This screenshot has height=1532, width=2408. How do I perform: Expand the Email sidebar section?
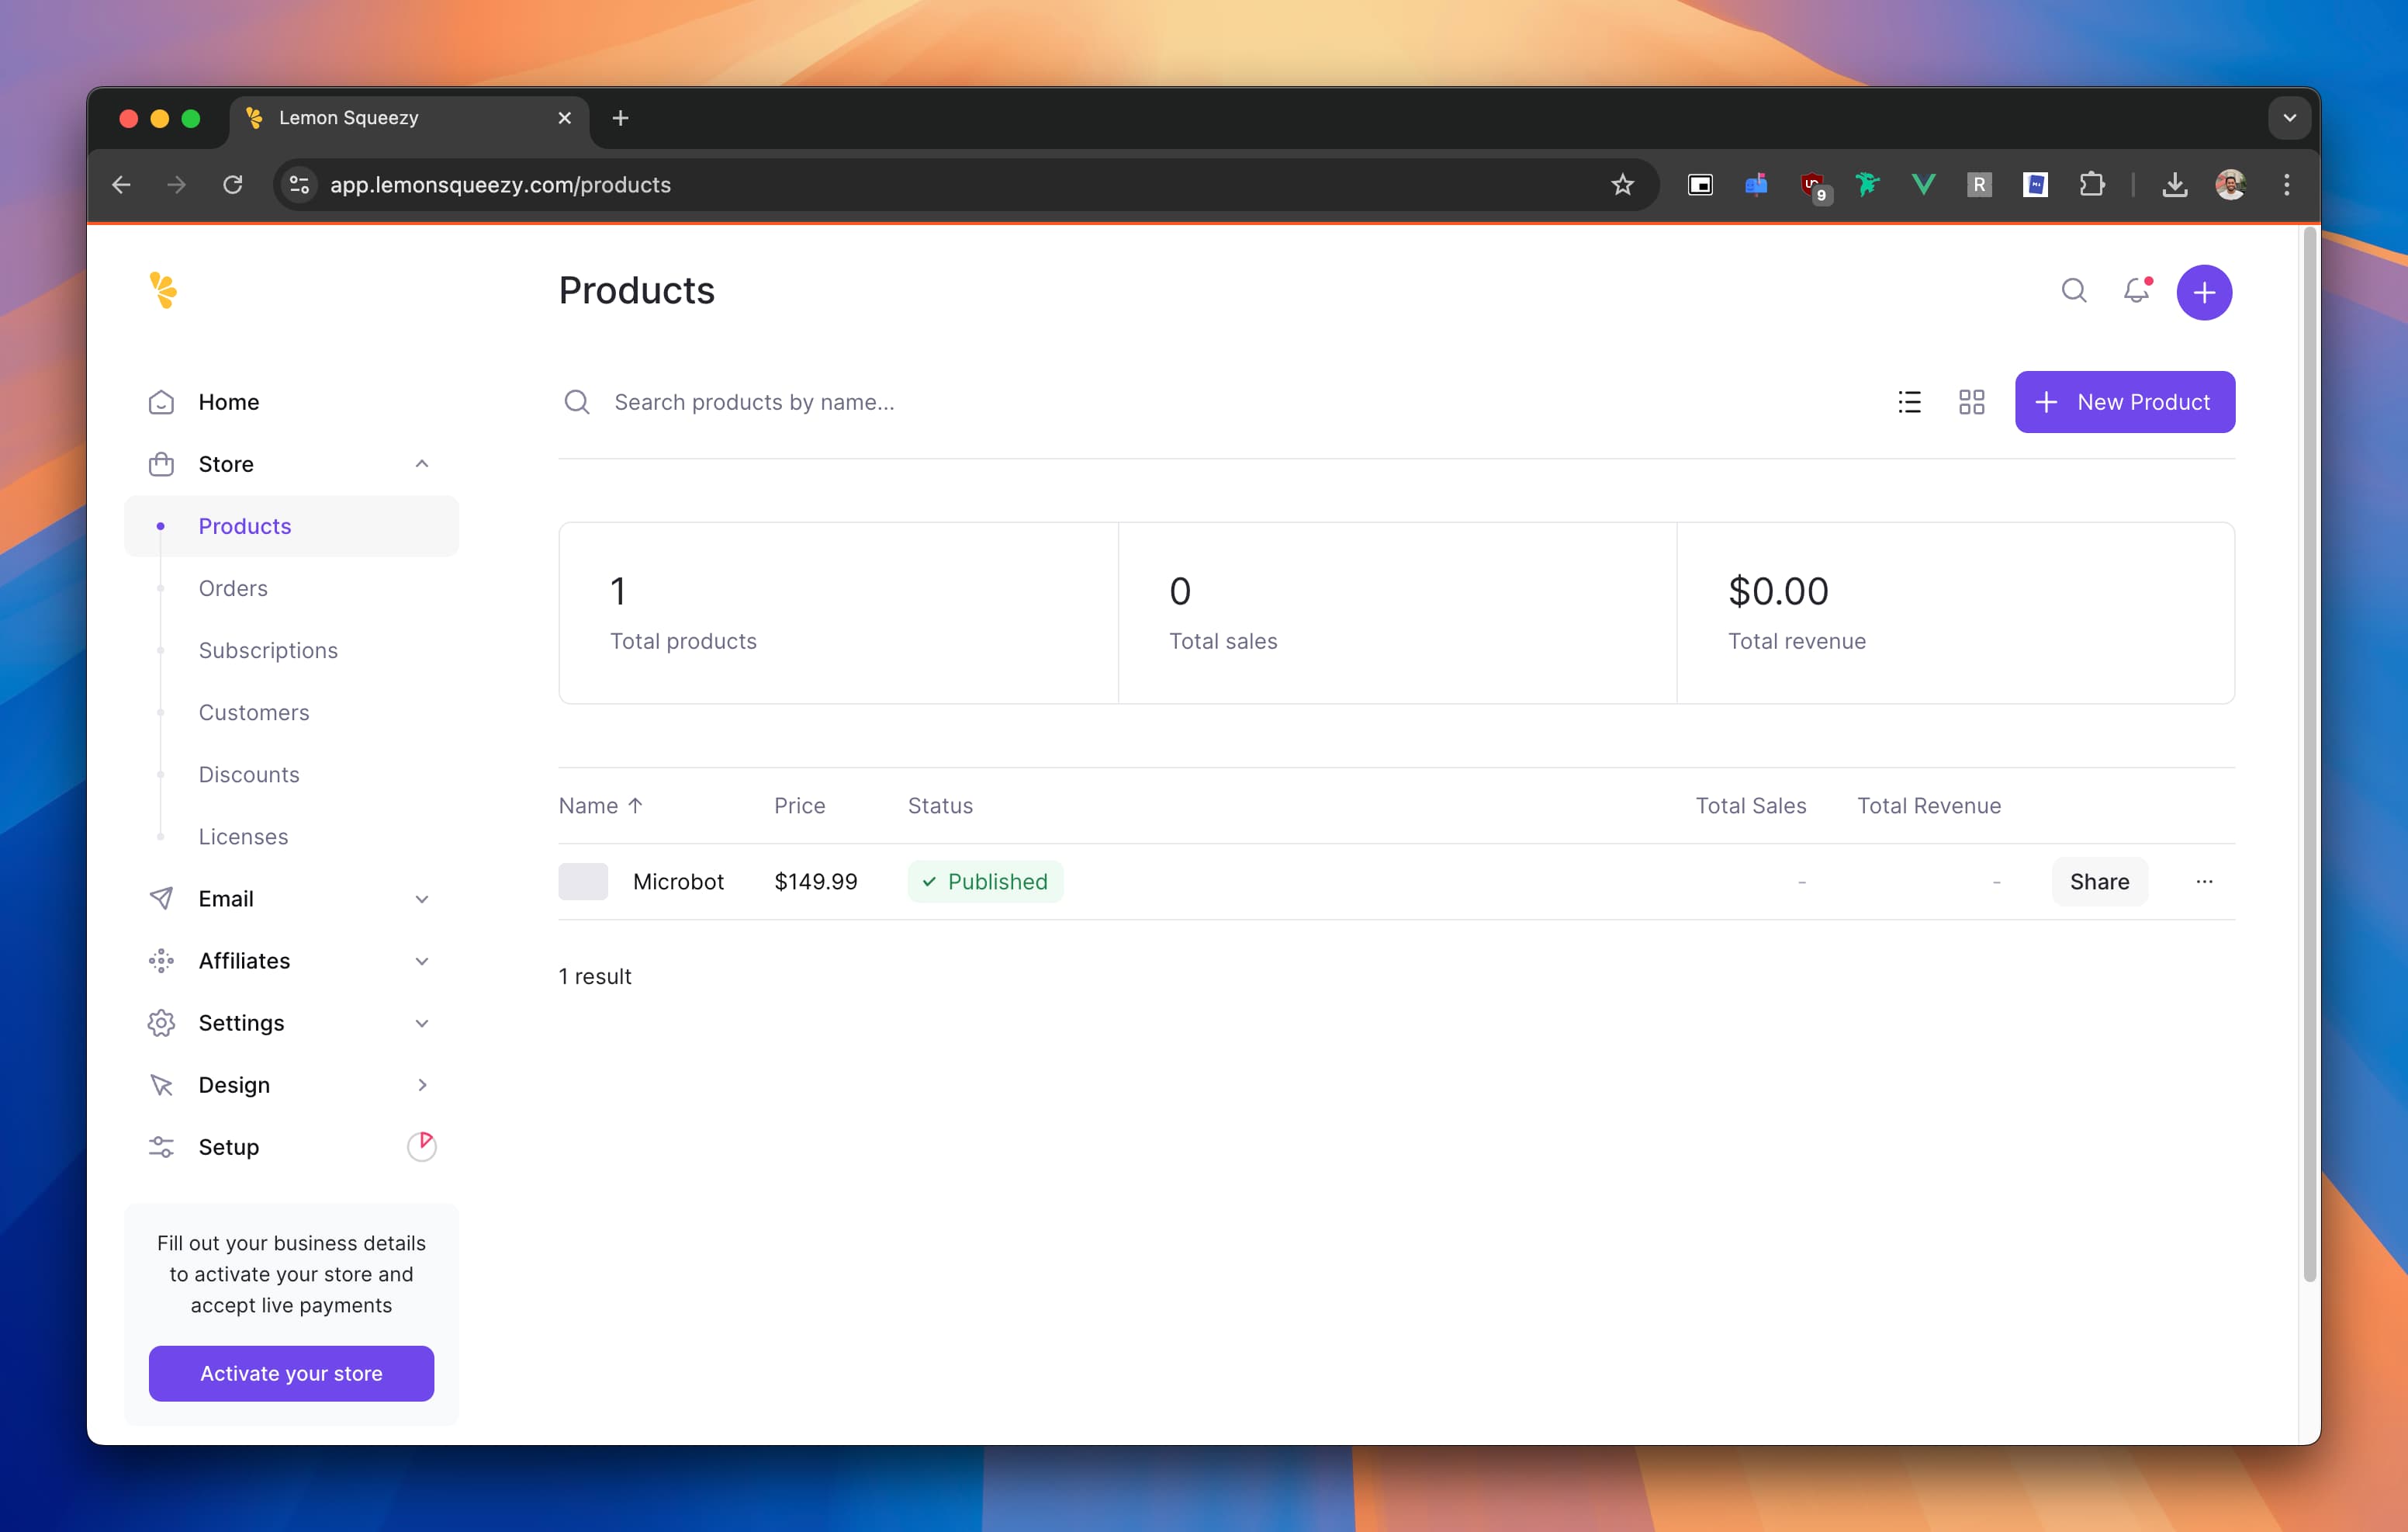tap(421, 899)
